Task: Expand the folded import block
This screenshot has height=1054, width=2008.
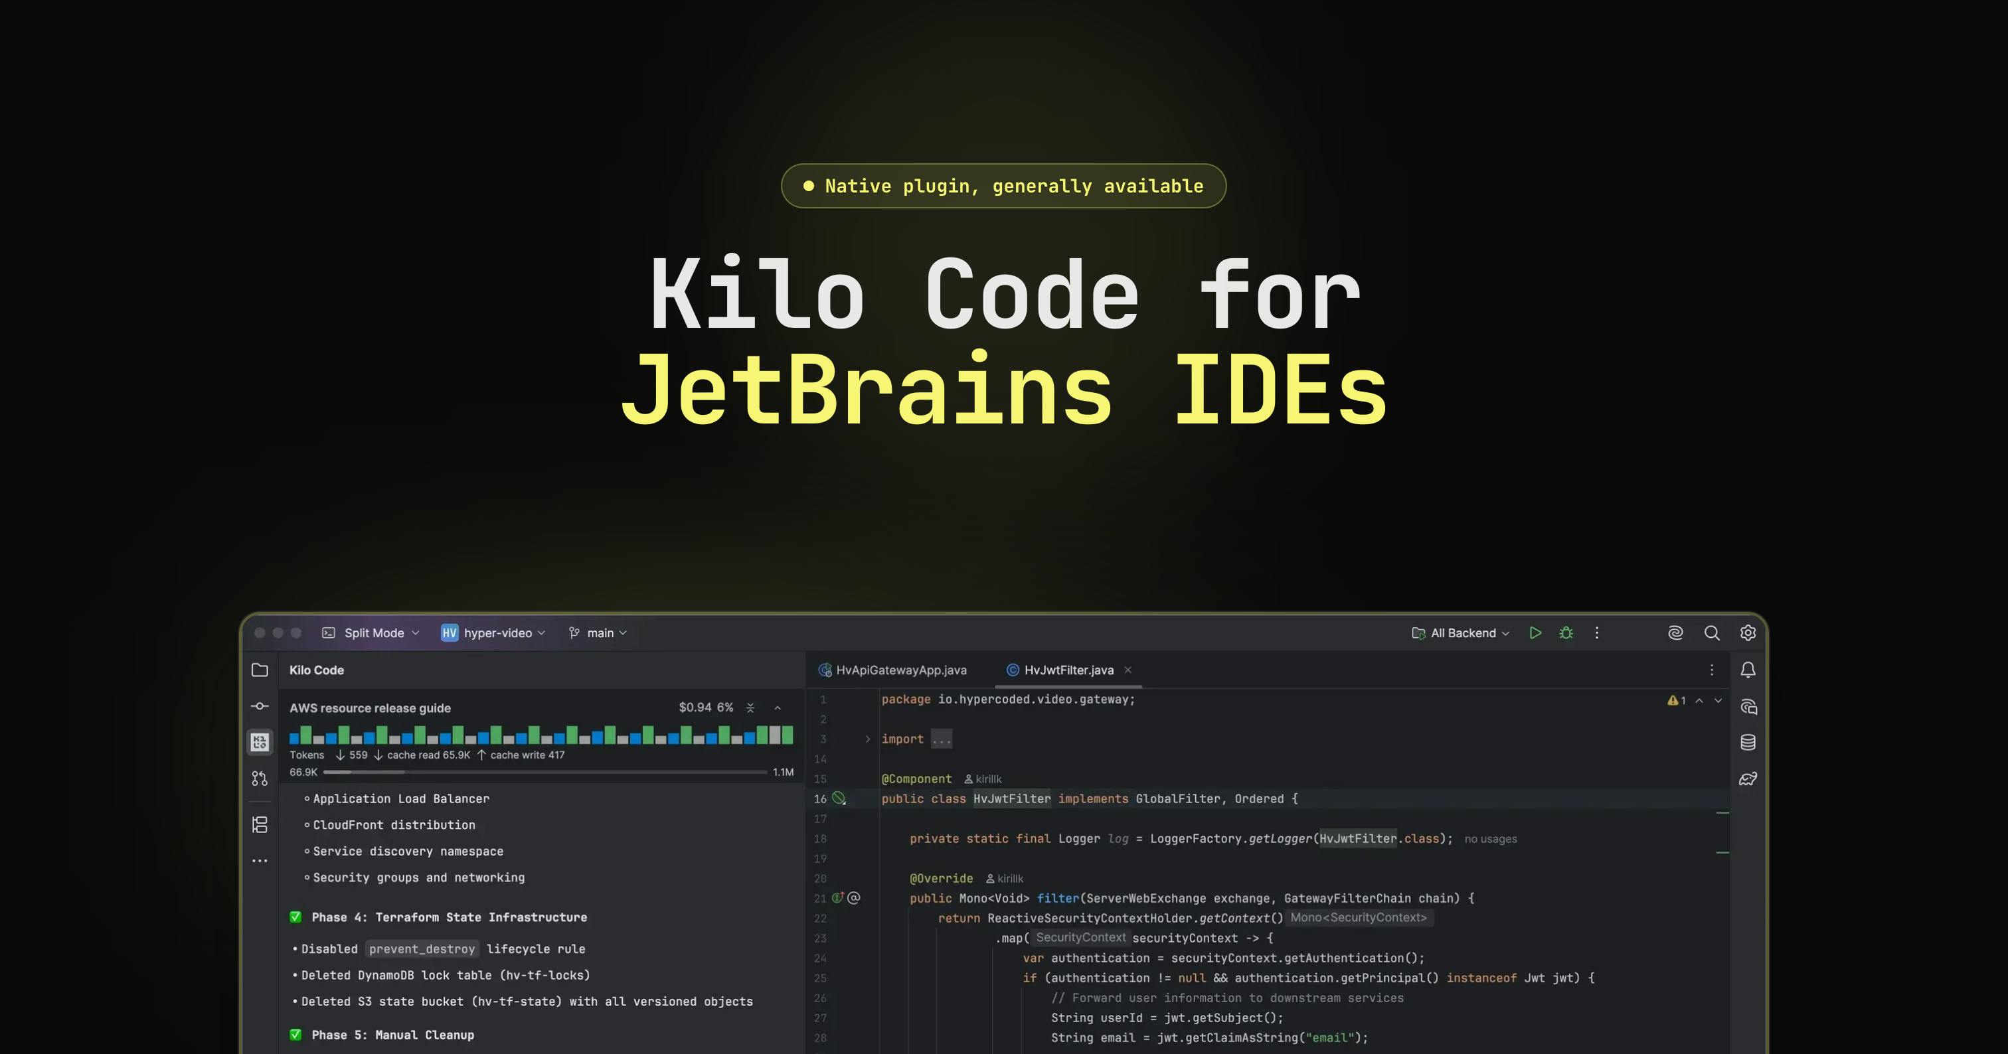Action: (x=868, y=739)
